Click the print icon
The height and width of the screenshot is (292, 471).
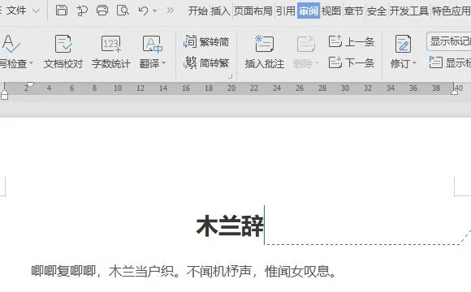102,11
